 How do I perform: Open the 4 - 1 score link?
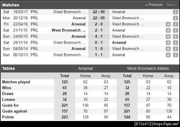pyautogui.click(x=98, y=36)
